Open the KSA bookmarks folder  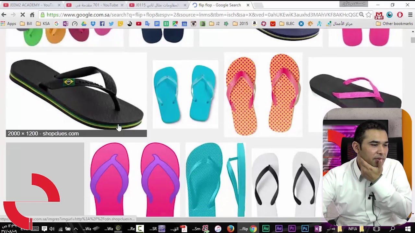43,24
